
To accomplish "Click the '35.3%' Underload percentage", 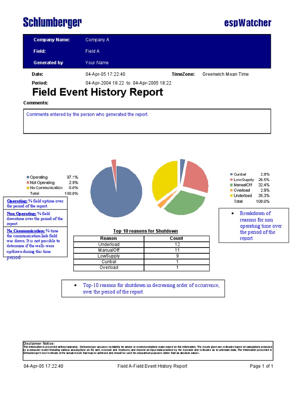I will [x=264, y=195].
